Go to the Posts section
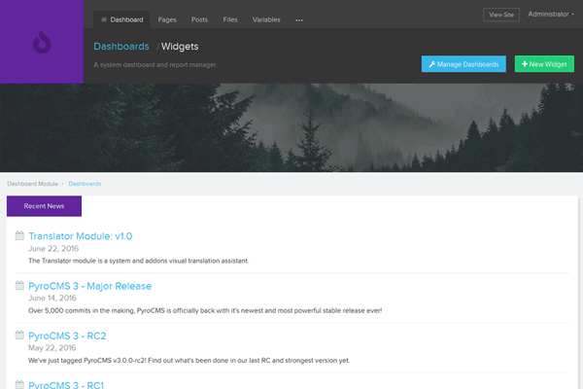This screenshot has width=583, height=389. pos(199,19)
